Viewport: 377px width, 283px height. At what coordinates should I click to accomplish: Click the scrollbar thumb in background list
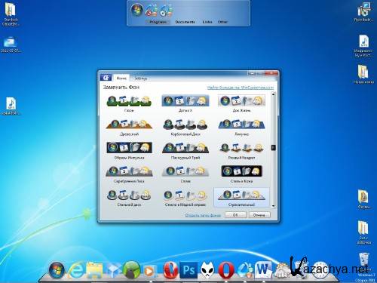coord(274,148)
